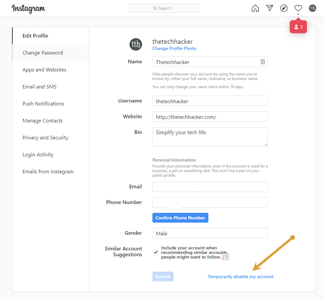324x299 pixels.
Task: Focus the Phone Number input field
Action: (210, 202)
